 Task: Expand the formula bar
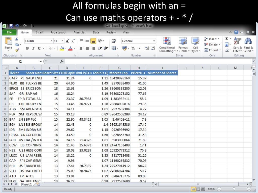(253, 61)
